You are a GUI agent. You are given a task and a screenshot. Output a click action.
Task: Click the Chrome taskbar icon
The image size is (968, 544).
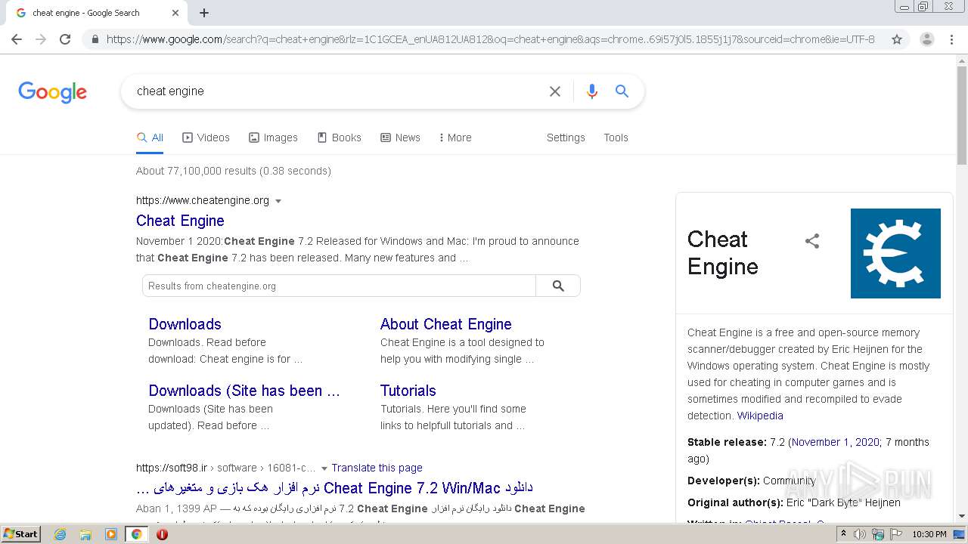[x=137, y=534]
